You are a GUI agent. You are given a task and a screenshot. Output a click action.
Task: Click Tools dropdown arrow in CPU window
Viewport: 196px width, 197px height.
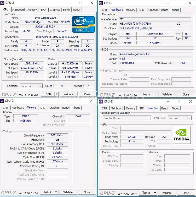[x=56, y=94]
